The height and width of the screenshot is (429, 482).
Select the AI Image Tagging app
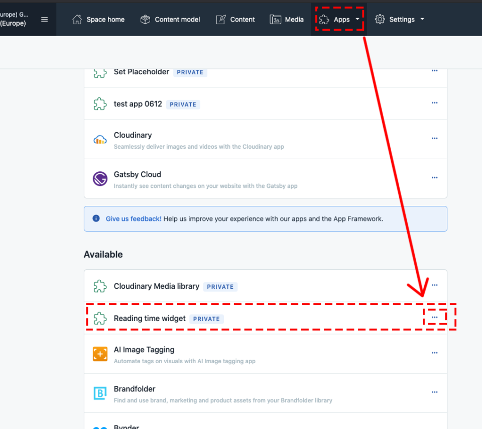coord(144,350)
